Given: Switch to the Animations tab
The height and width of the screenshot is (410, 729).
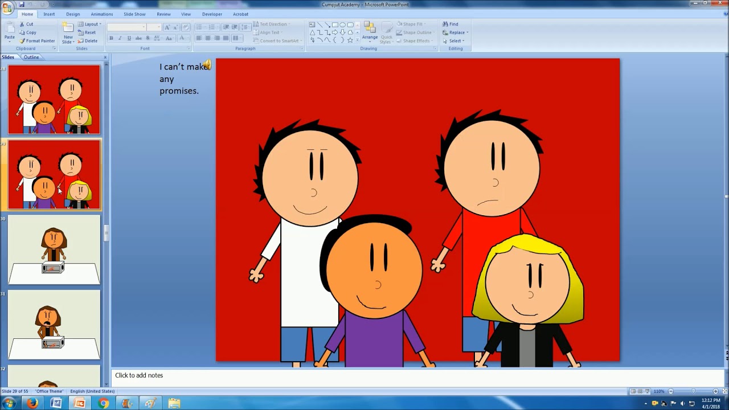Looking at the screenshot, I should point(102,14).
